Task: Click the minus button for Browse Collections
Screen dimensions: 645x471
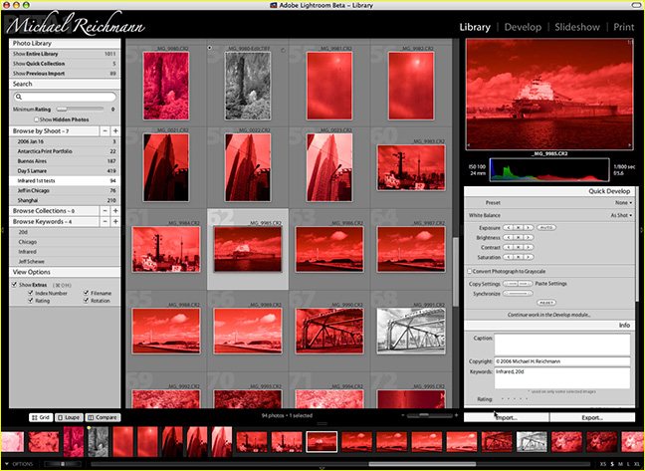Action: click(x=105, y=211)
